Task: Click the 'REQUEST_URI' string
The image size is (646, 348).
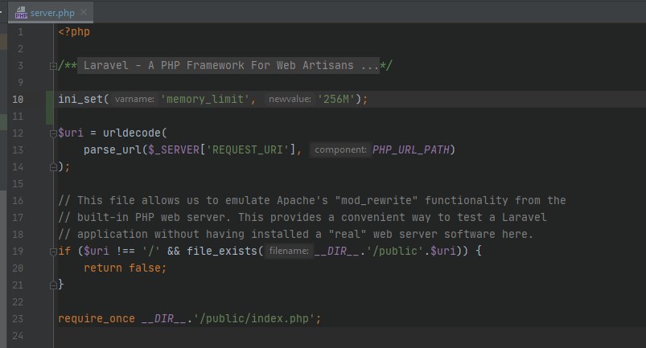Action: coord(248,149)
